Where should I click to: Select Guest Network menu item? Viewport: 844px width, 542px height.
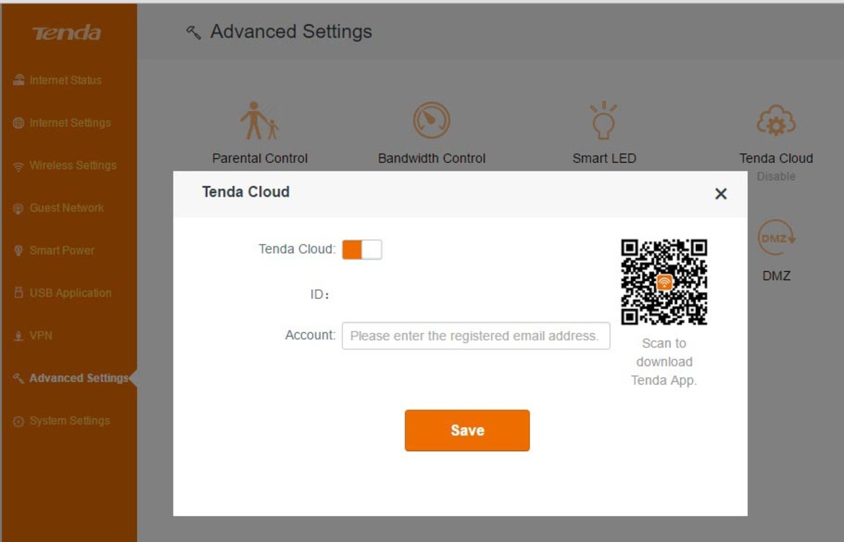tap(66, 208)
